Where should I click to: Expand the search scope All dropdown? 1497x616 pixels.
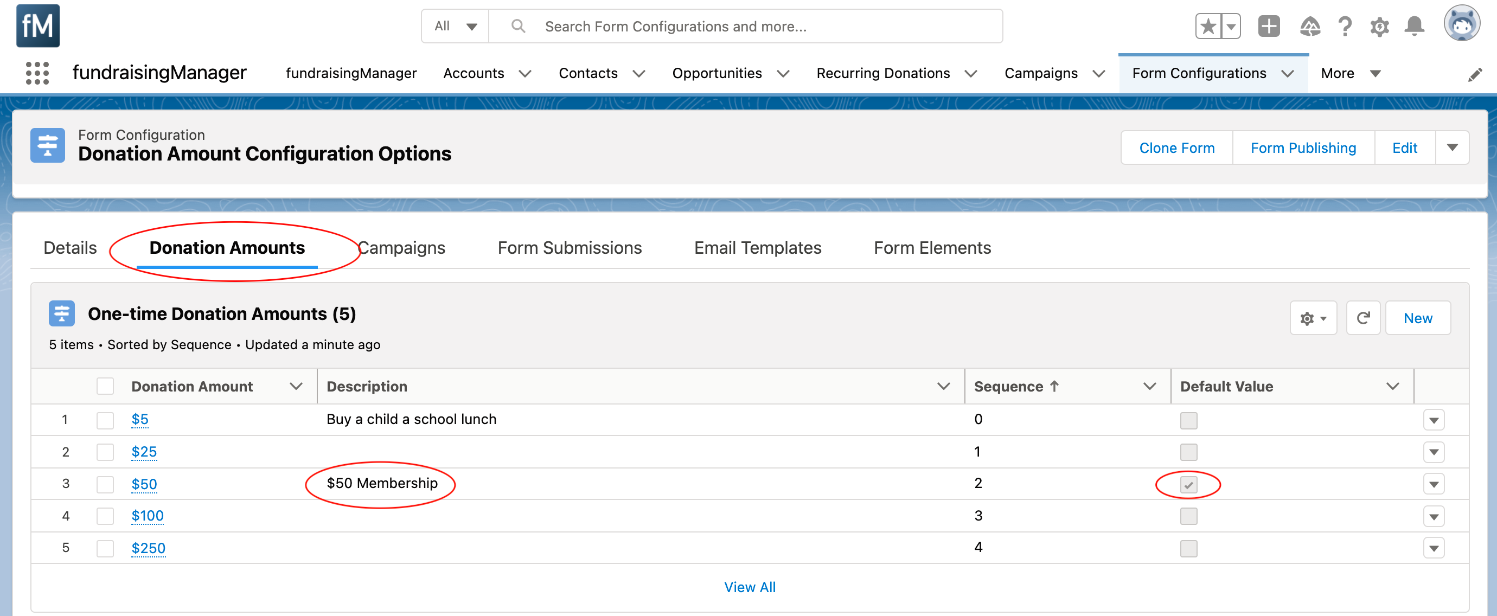[456, 26]
